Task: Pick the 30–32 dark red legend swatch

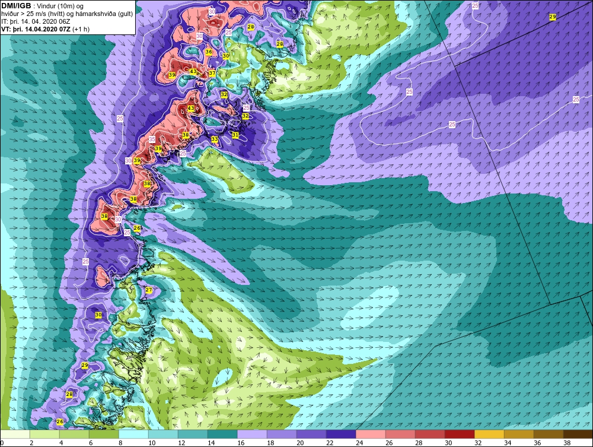Action: [x=460, y=434]
